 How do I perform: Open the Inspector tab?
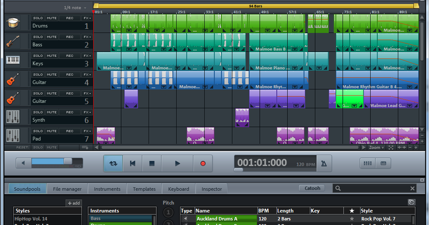211,189
